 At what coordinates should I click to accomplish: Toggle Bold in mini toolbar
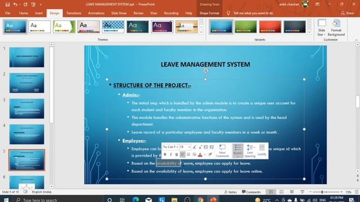click(165, 154)
